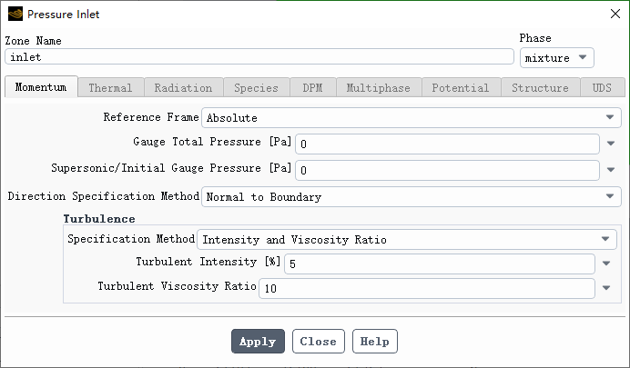Click the Apply button
Viewport: 630px width, 368px height.
click(x=258, y=342)
